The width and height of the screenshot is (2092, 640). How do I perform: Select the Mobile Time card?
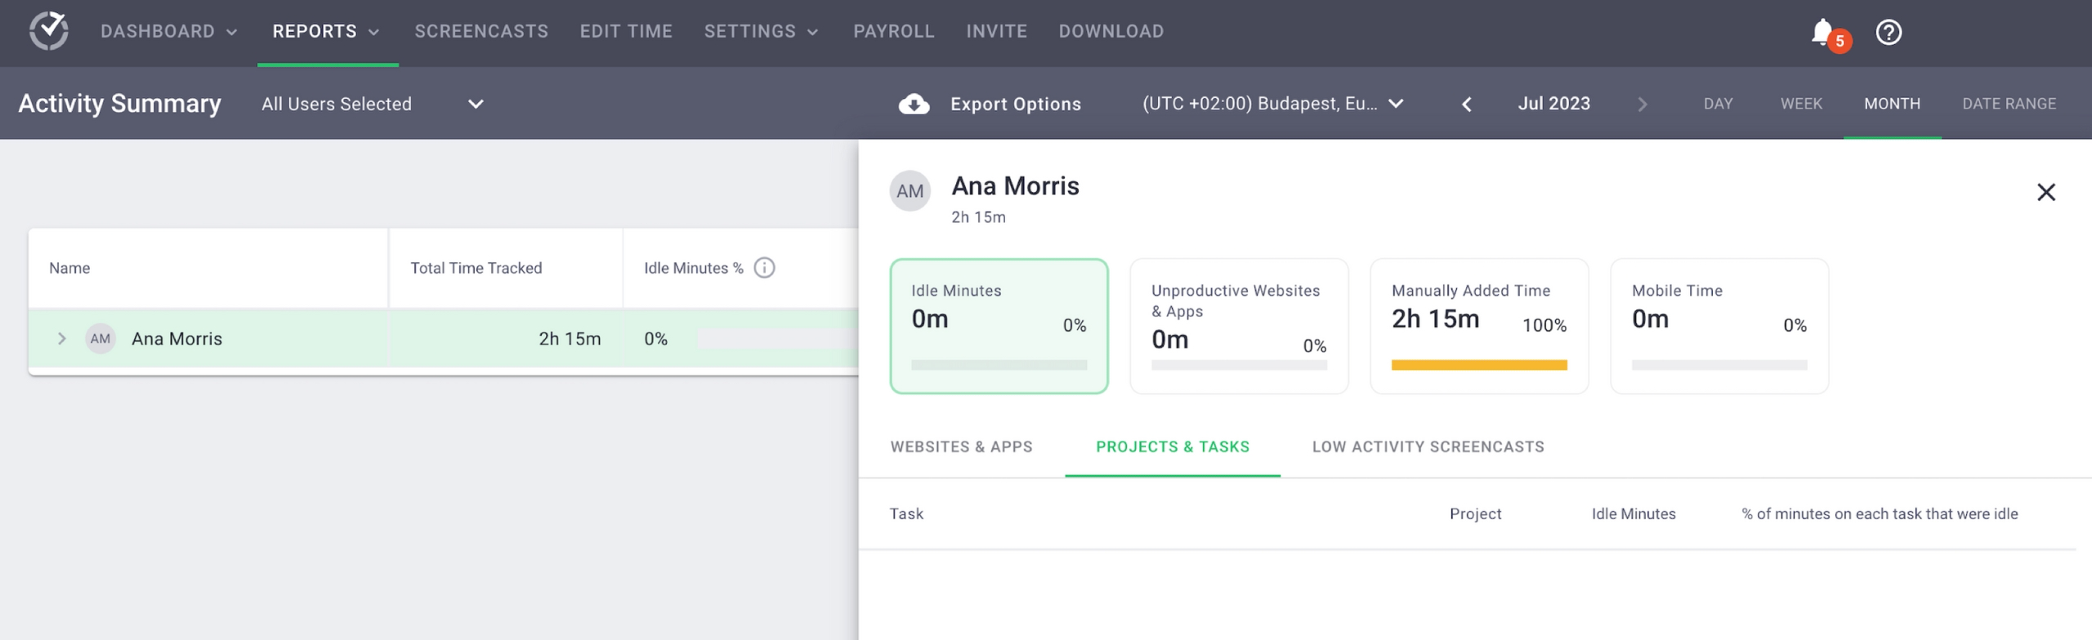click(1720, 327)
